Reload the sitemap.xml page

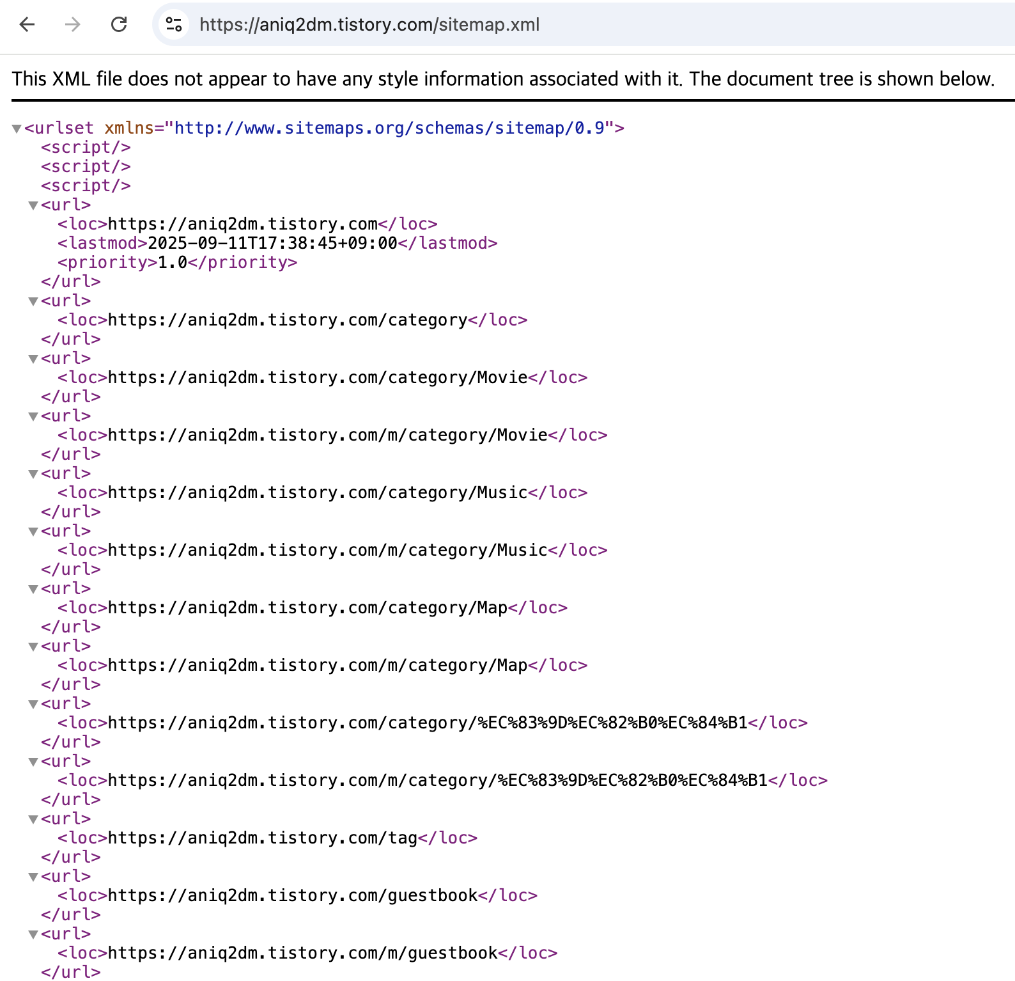119,24
